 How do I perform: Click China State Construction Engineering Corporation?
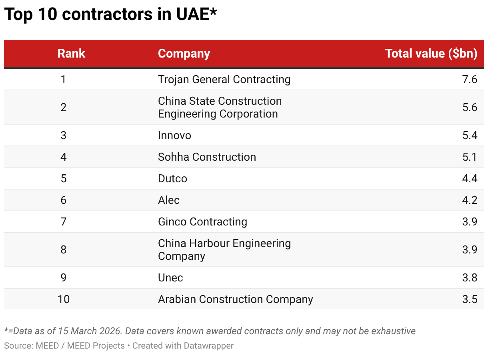(220, 107)
